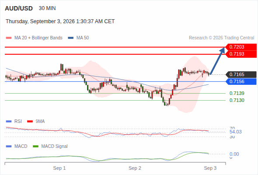Screen dimensions: 258x175
Task: Click the Sep 1 date axis label
Action: coord(59,168)
